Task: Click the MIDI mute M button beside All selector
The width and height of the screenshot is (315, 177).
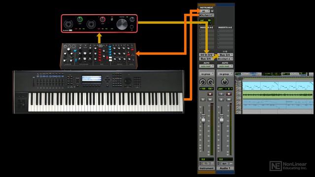Action: pyautogui.click(x=212, y=11)
